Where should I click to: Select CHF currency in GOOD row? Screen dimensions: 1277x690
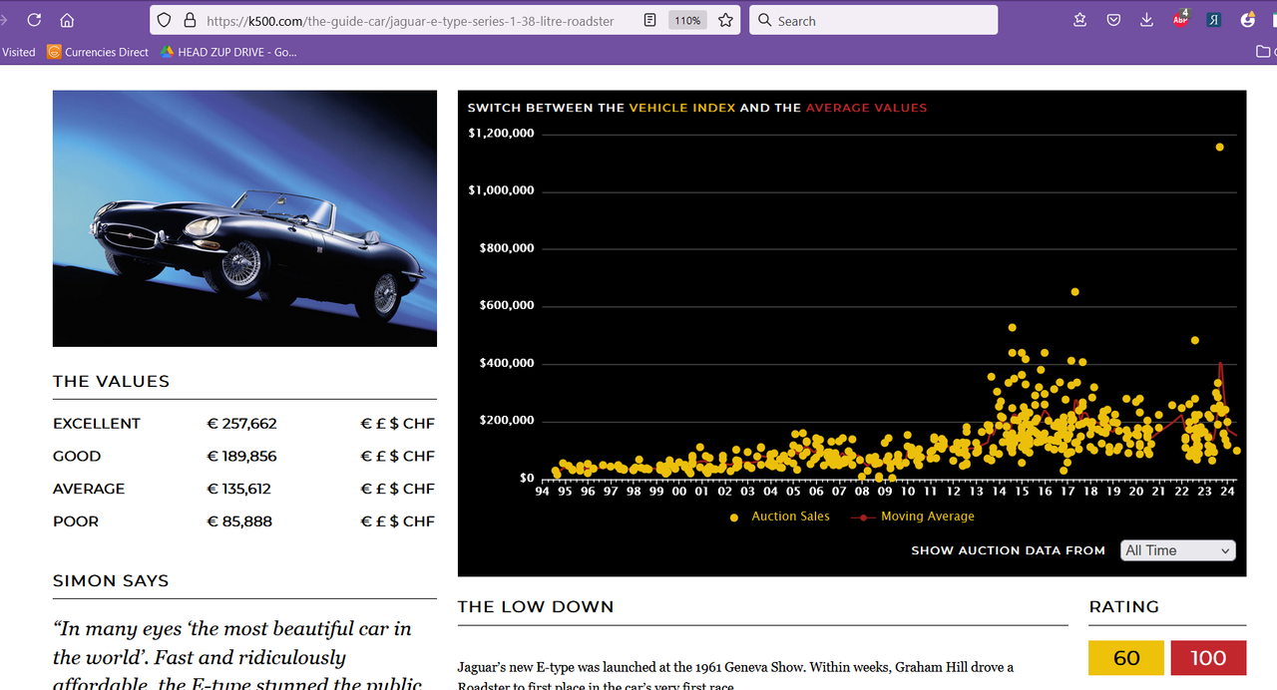tap(419, 457)
